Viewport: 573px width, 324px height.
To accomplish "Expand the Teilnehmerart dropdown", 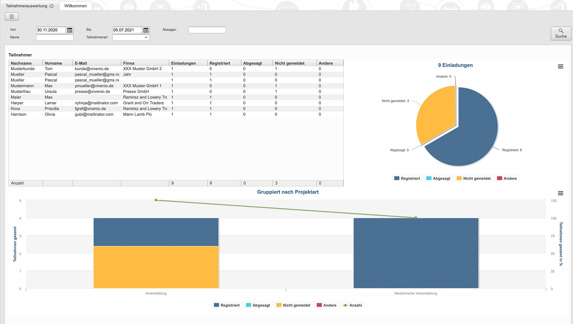I will click(146, 38).
